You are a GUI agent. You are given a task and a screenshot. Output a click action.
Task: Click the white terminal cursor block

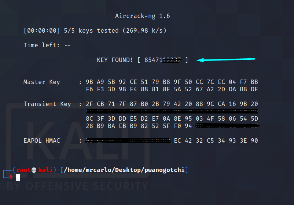[18, 177]
